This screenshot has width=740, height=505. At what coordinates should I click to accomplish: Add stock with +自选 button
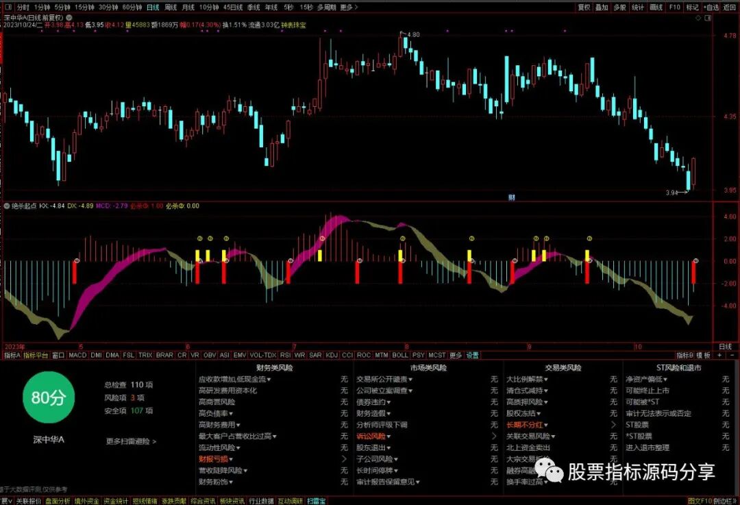tap(711, 7)
